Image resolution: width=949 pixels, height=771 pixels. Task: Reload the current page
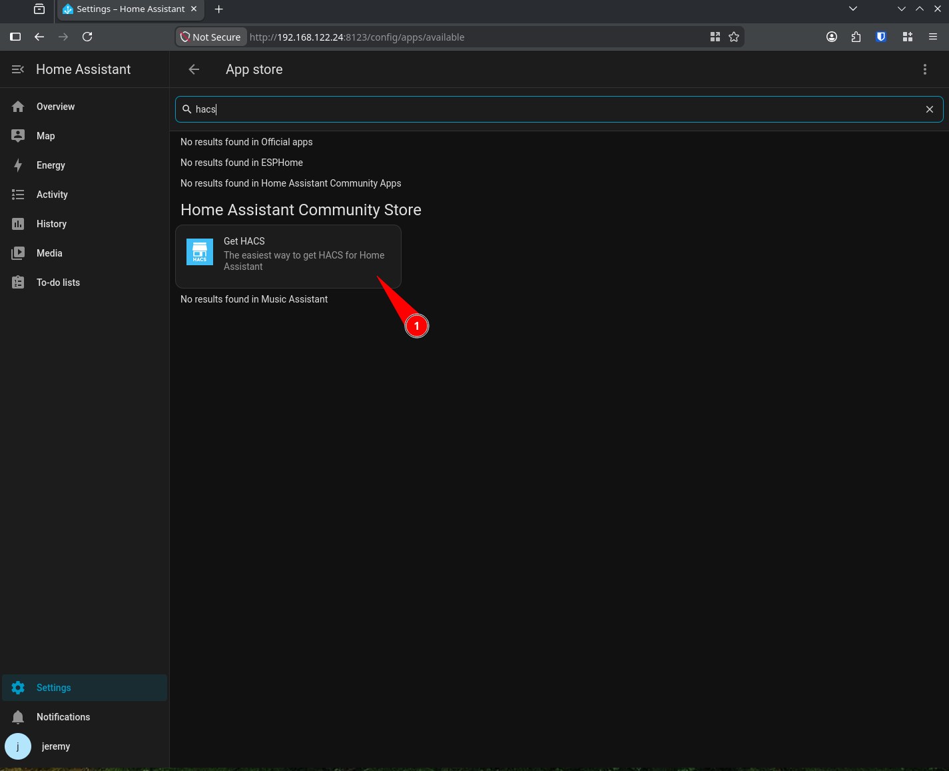pos(87,37)
